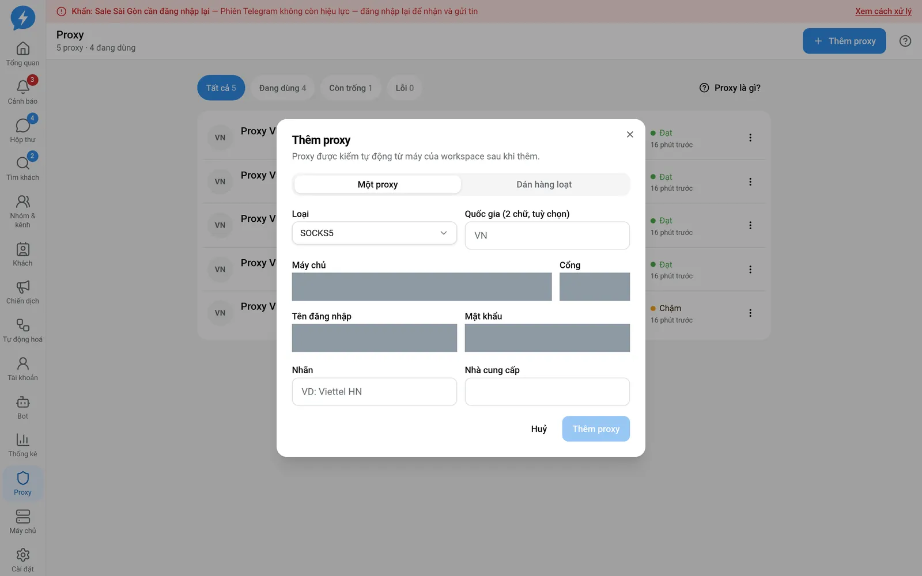Focus the Nhà cung cấp field
Image resolution: width=922 pixels, height=576 pixels.
547,392
